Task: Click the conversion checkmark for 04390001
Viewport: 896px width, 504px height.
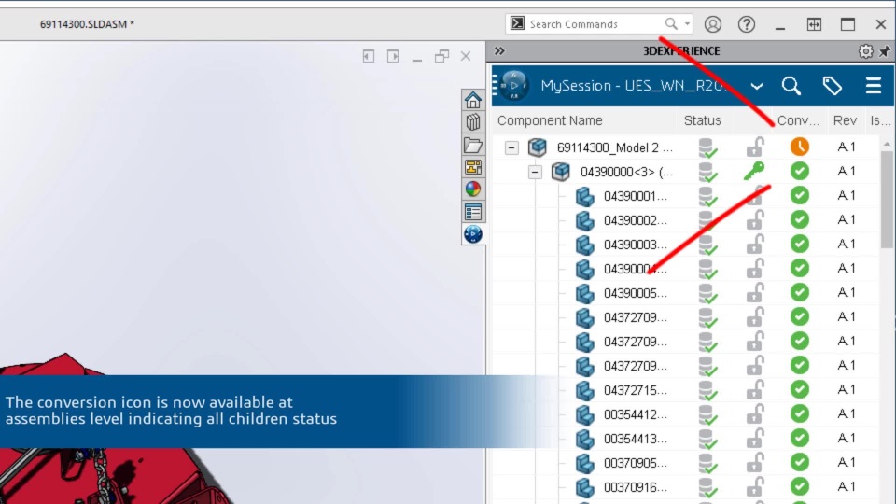Action: coord(800,195)
